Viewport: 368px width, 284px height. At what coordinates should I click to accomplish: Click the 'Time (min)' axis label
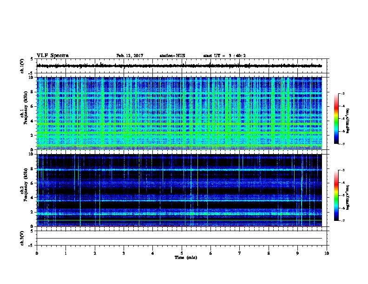[186, 258]
